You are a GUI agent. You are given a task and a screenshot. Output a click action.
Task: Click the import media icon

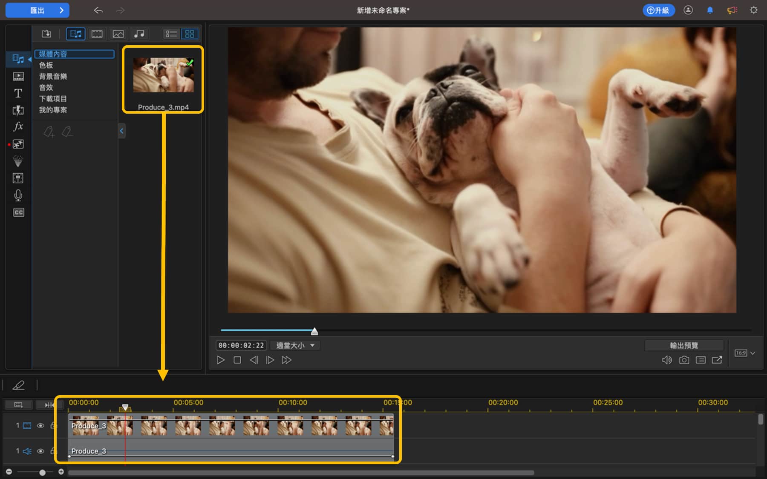point(46,34)
